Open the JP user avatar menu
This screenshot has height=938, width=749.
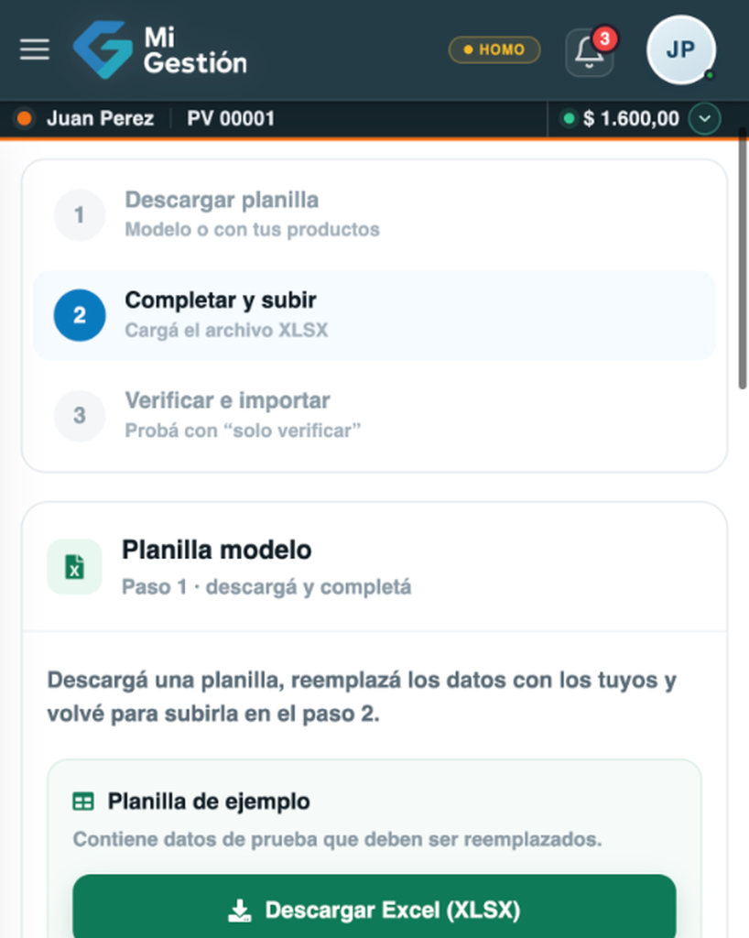(x=681, y=49)
